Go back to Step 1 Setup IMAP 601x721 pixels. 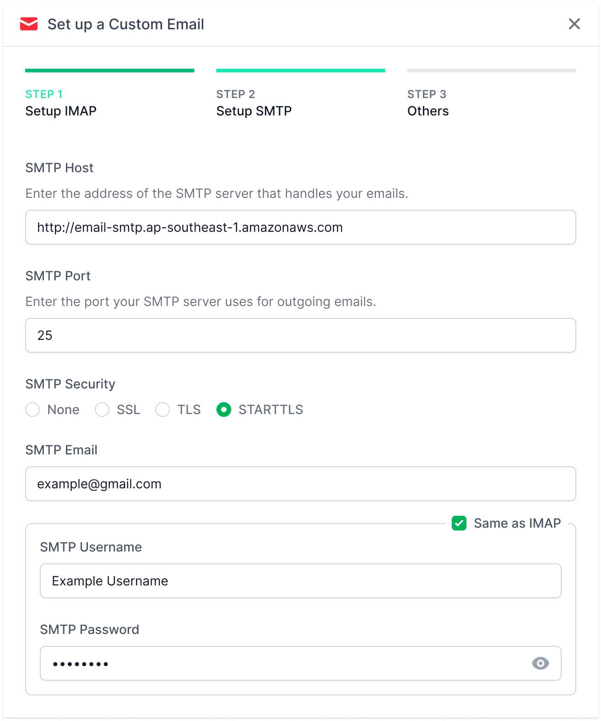[x=60, y=103]
